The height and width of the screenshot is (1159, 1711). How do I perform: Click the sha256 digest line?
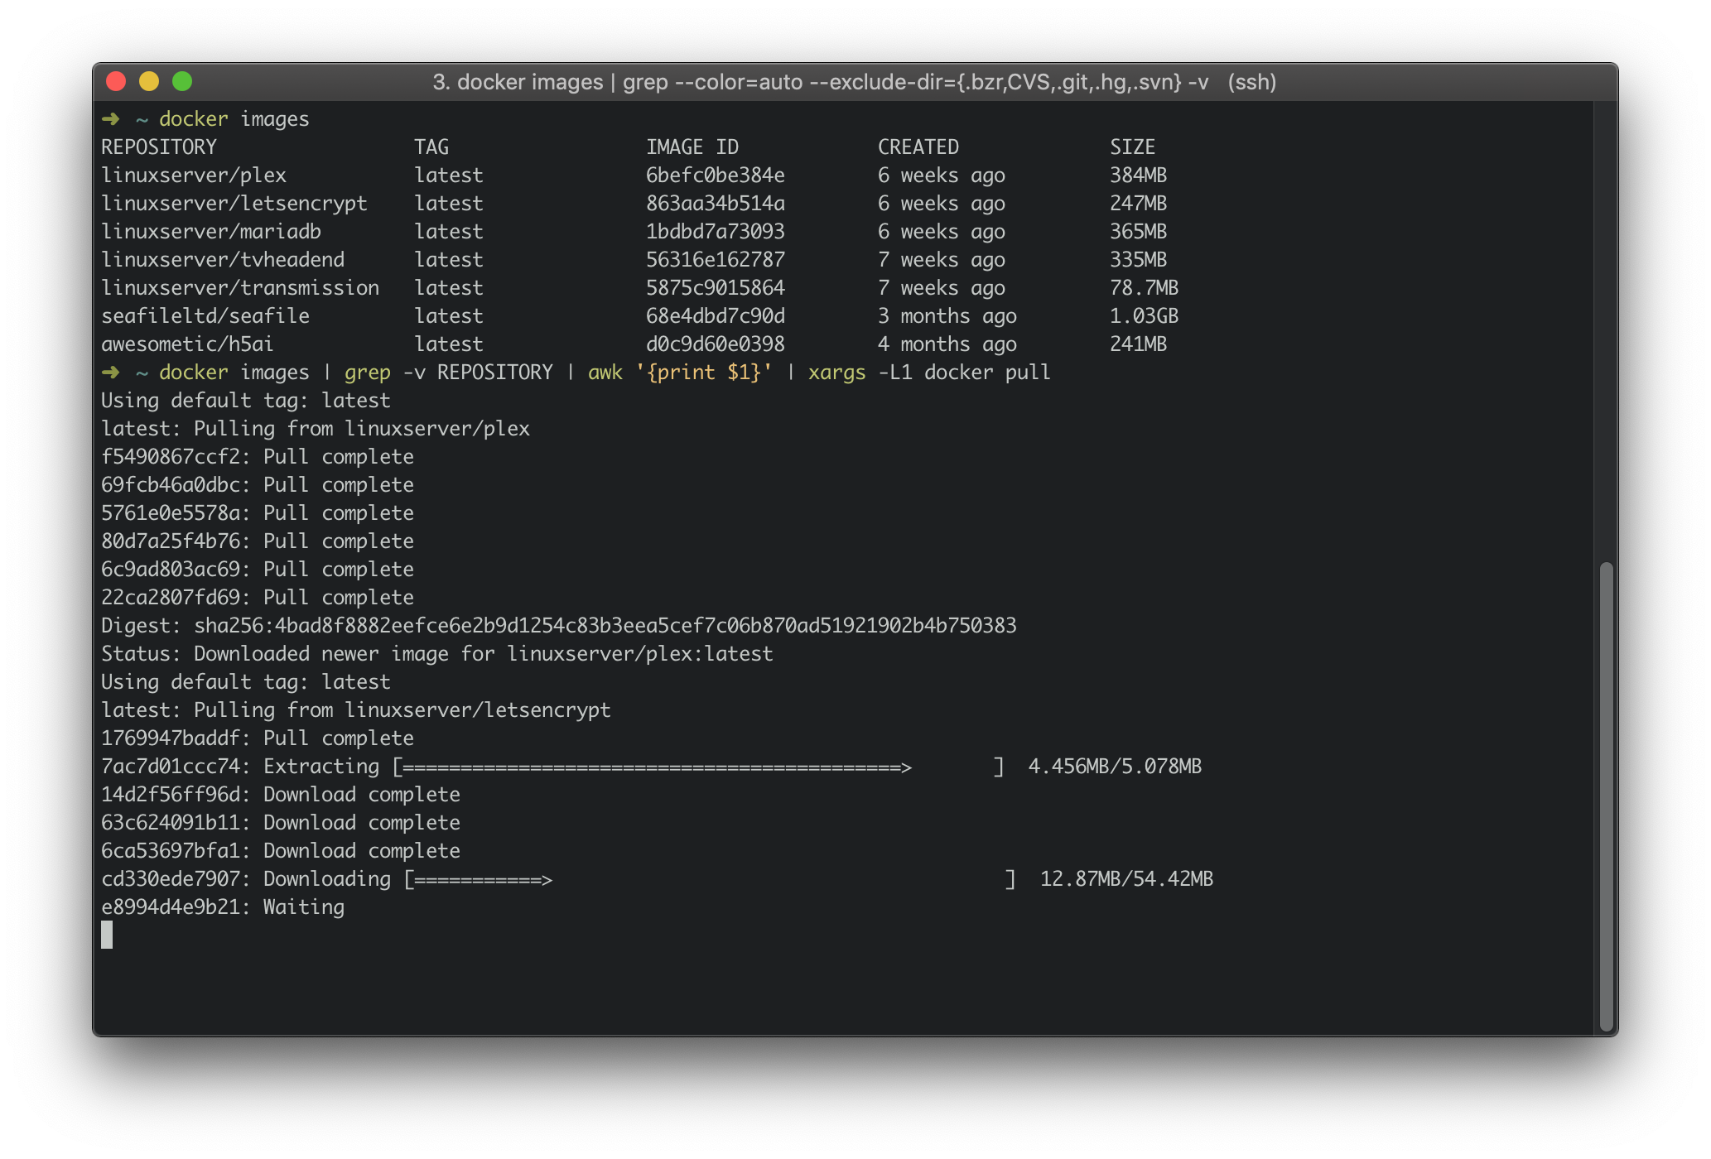tap(558, 626)
